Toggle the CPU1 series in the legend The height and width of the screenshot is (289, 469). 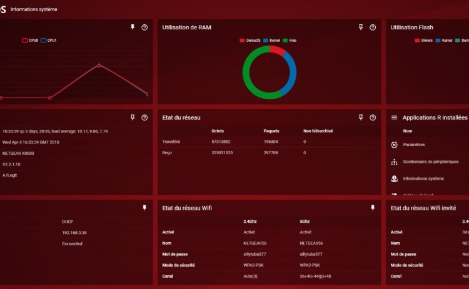(48, 41)
